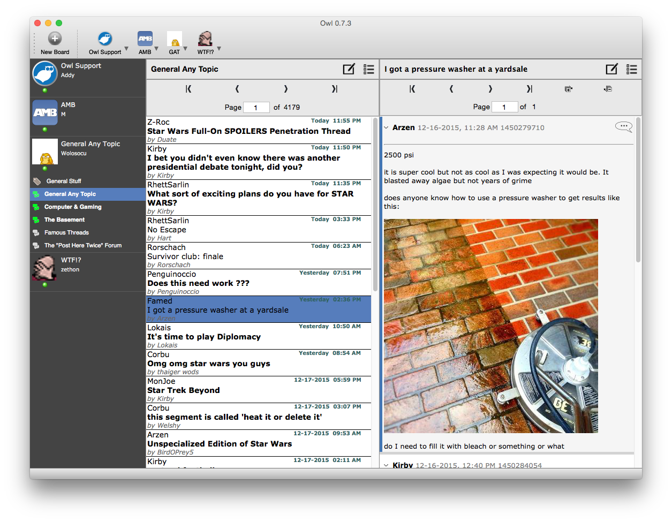Go to last page of topic list
Viewport: 672px width, 522px height.
click(x=335, y=89)
